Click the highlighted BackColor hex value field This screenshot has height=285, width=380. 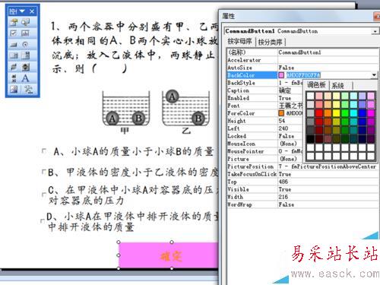click(303, 75)
